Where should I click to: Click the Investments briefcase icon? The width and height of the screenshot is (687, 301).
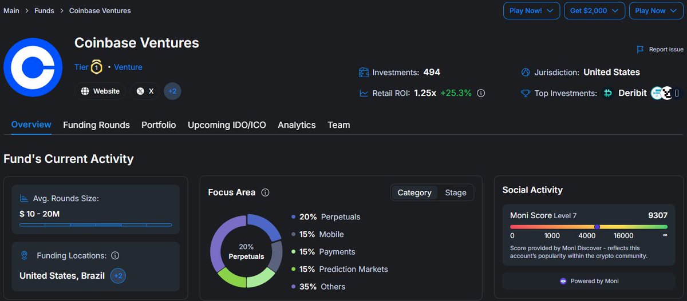point(364,73)
